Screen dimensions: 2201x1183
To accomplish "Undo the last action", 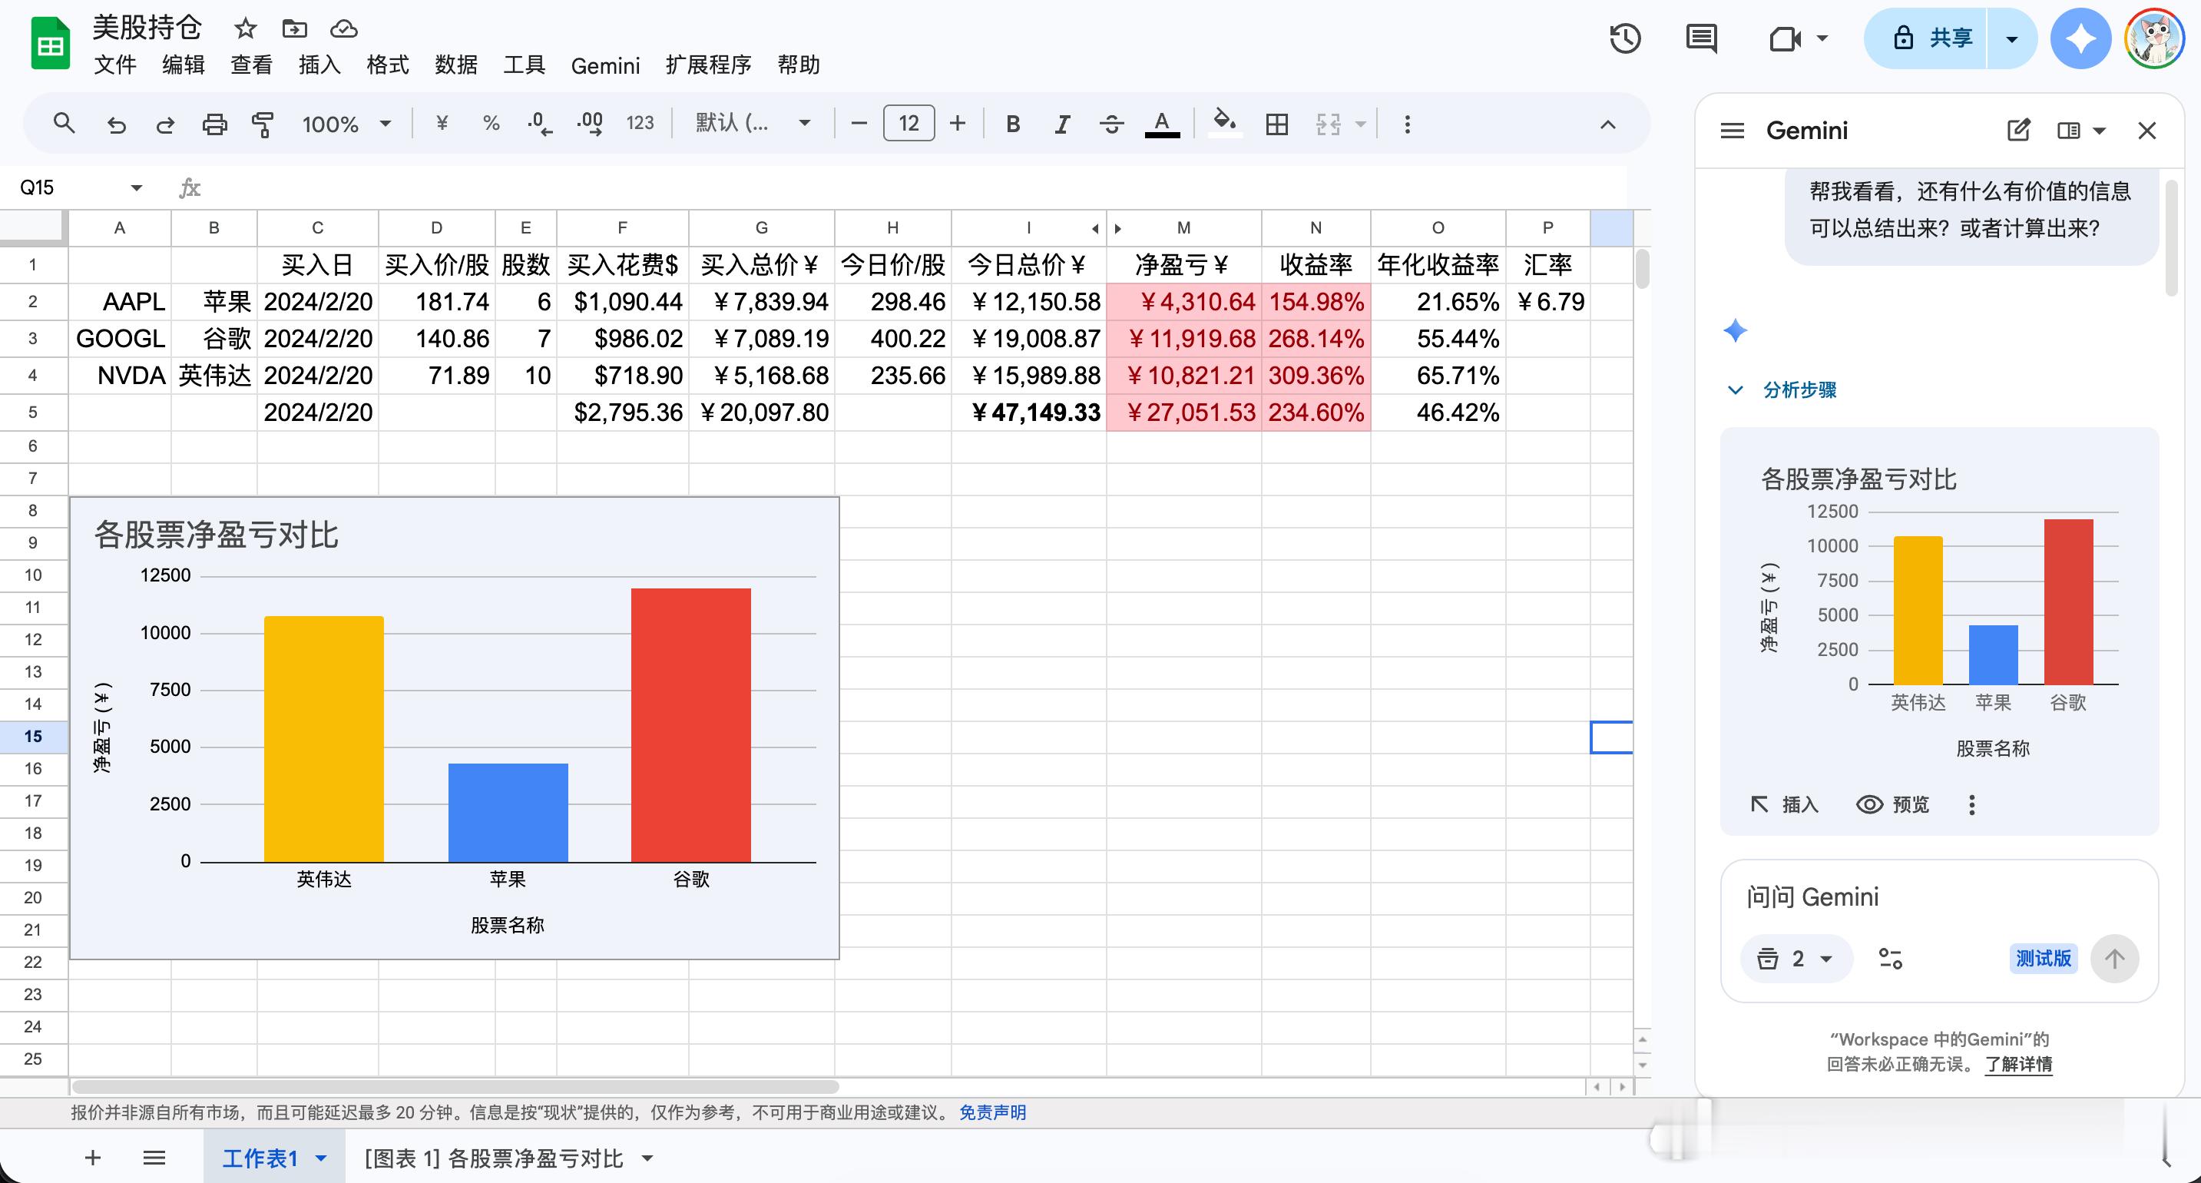I will click(x=116, y=124).
